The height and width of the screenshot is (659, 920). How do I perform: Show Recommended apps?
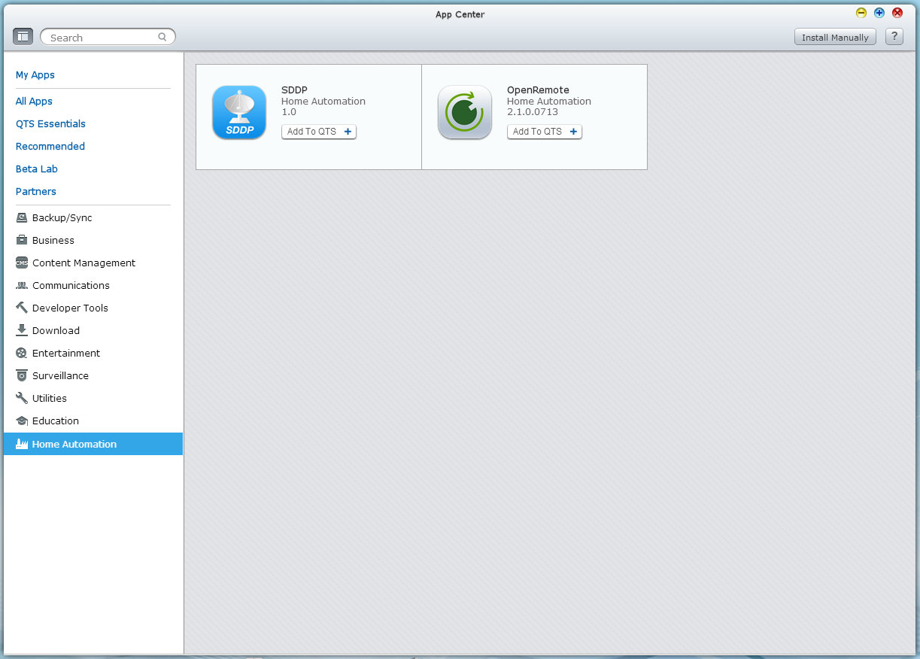50,146
